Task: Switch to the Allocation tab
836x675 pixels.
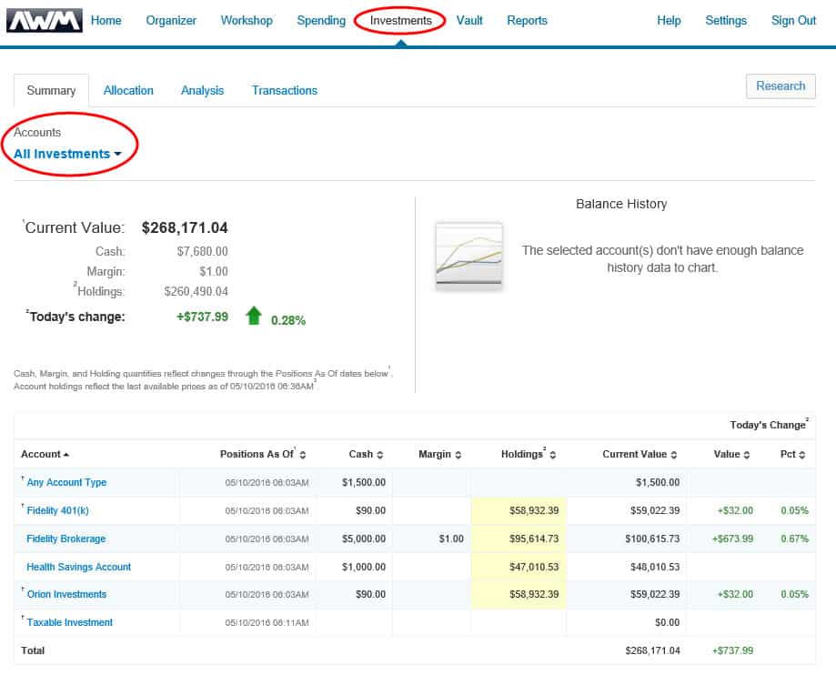Action: pos(128,91)
